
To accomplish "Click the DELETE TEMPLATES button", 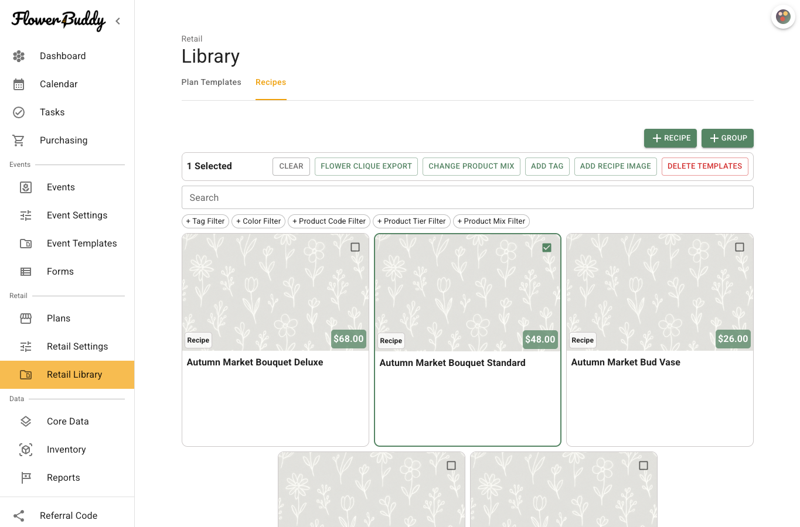I will (x=704, y=166).
